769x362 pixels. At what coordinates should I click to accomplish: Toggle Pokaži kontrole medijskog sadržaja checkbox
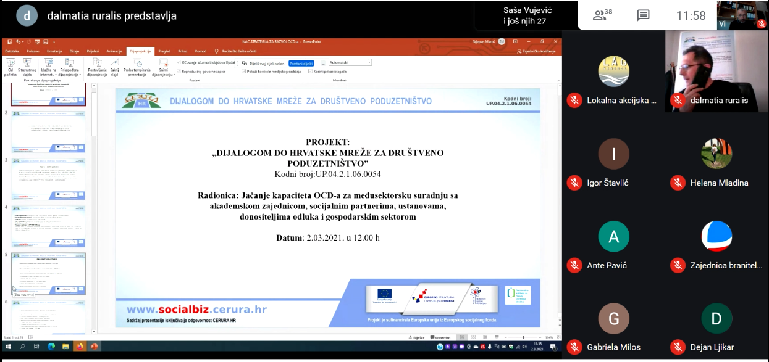click(x=243, y=71)
